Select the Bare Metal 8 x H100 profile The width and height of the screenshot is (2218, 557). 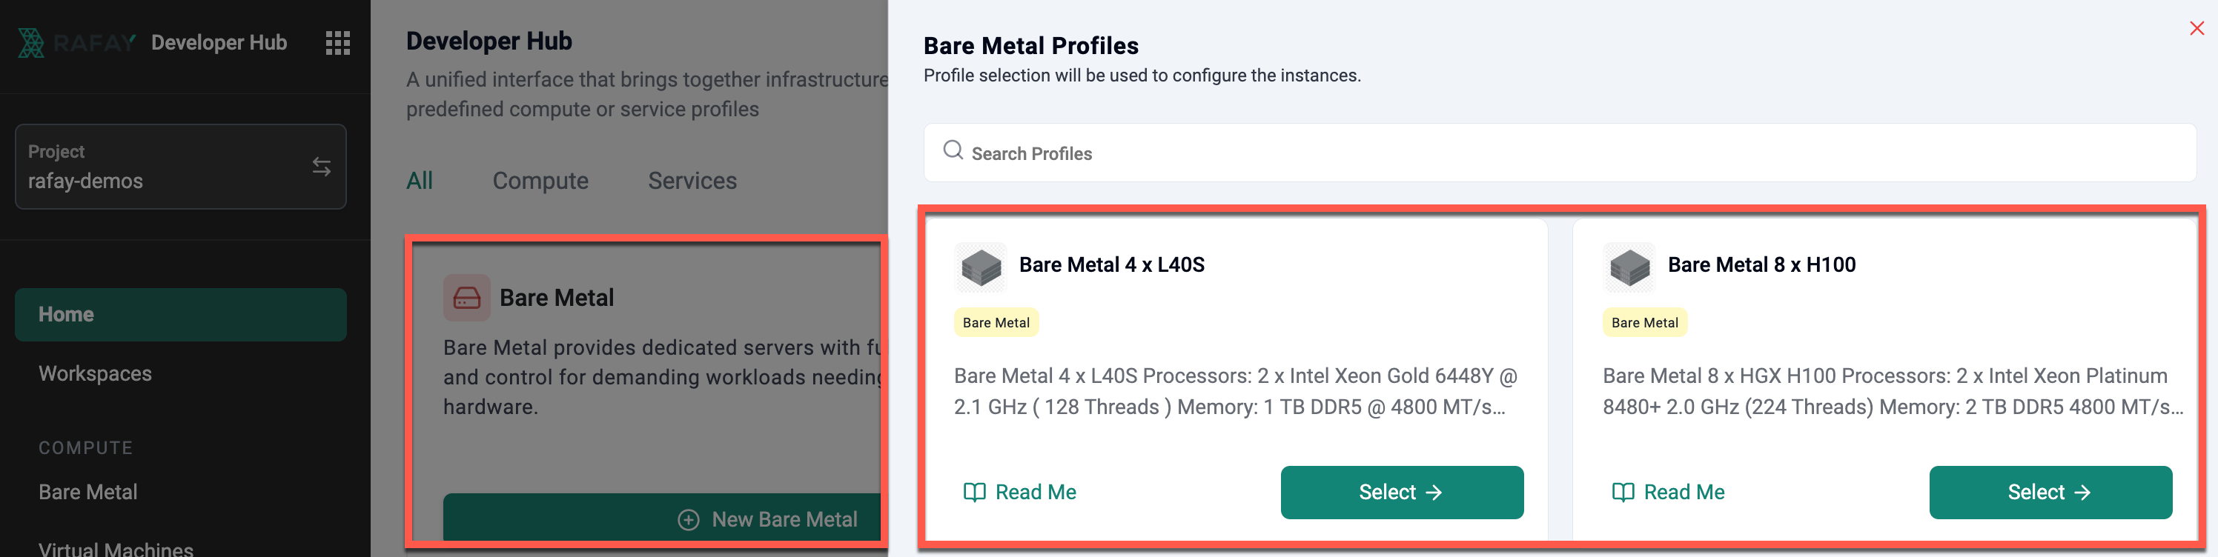pyautogui.click(x=2049, y=493)
